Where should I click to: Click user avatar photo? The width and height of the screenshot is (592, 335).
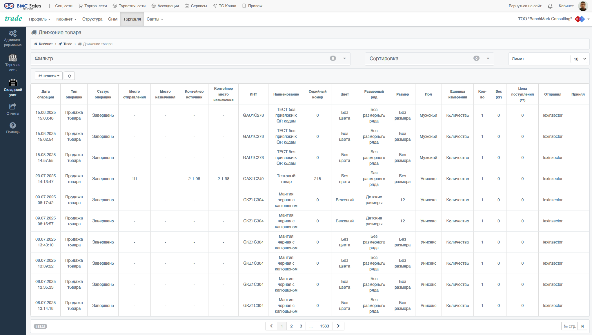click(x=583, y=6)
